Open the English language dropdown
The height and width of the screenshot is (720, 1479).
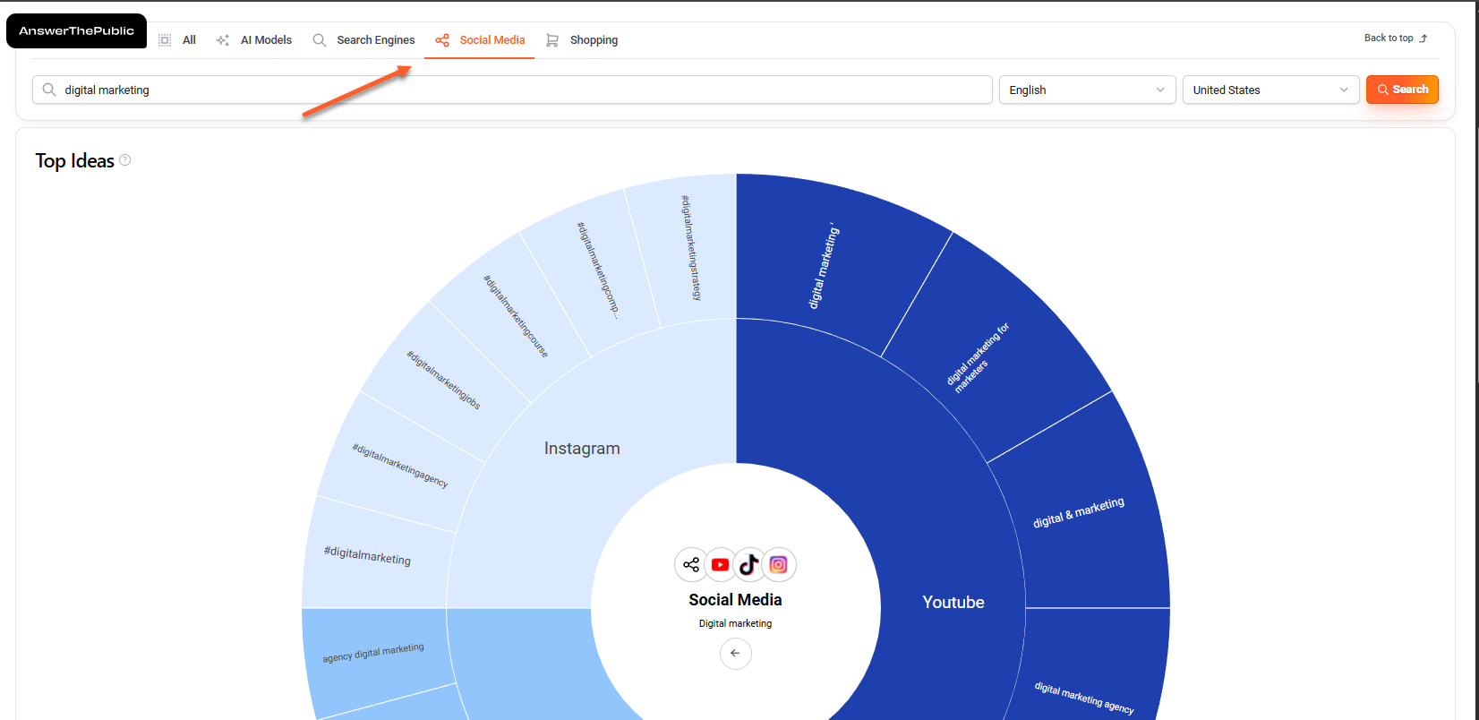point(1087,90)
